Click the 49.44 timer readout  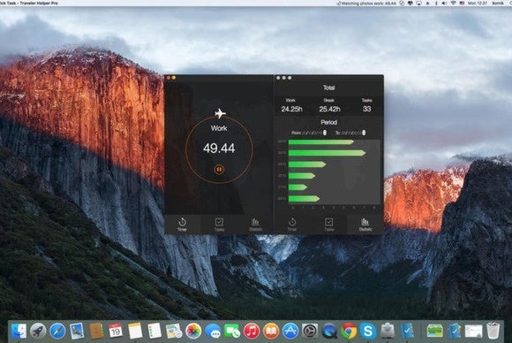pyautogui.click(x=219, y=149)
